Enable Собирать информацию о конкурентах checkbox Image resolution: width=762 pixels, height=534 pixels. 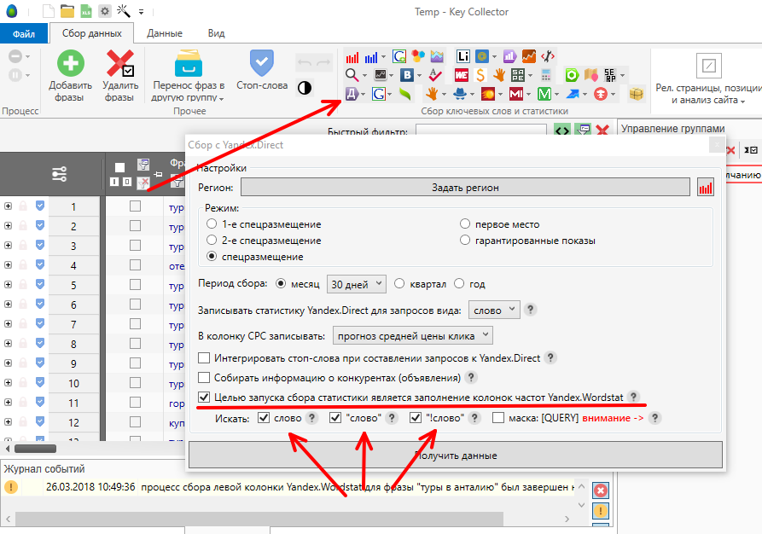coord(203,377)
